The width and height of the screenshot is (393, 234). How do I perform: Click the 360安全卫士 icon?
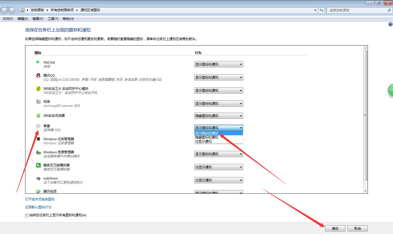point(38,89)
